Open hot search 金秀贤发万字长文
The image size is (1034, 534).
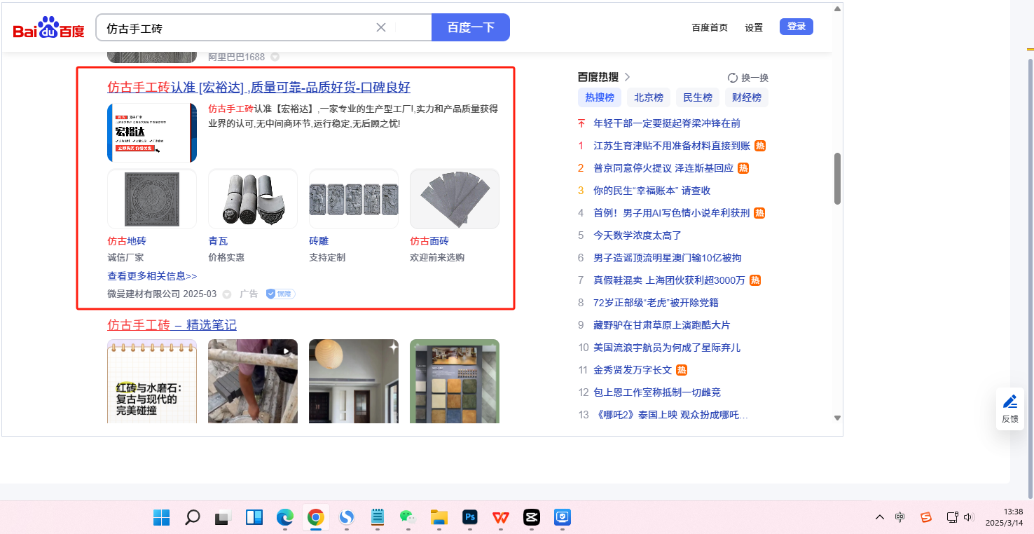pos(633,370)
